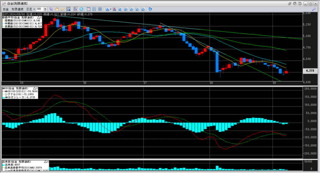Click the 05 month marker on axis
Screen dimensions: 320x173
pos(22,83)
